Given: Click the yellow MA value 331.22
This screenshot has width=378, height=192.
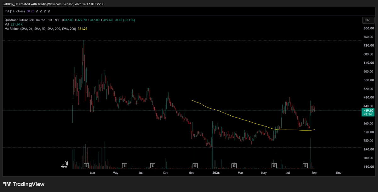Looking at the screenshot, I should 83,29.
